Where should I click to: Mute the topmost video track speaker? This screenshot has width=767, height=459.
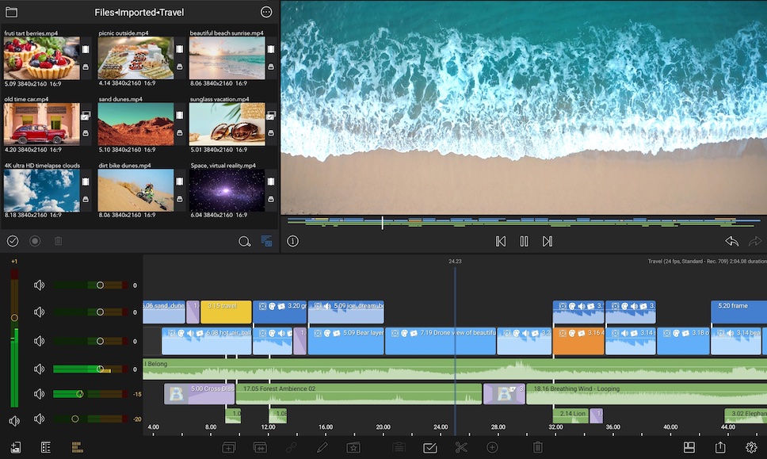(39, 285)
